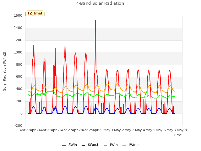The height and width of the screenshot is (151, 201).
Task: Toggle the LWin legend entry
Action: pyautogui.click(x=111, y=145)
